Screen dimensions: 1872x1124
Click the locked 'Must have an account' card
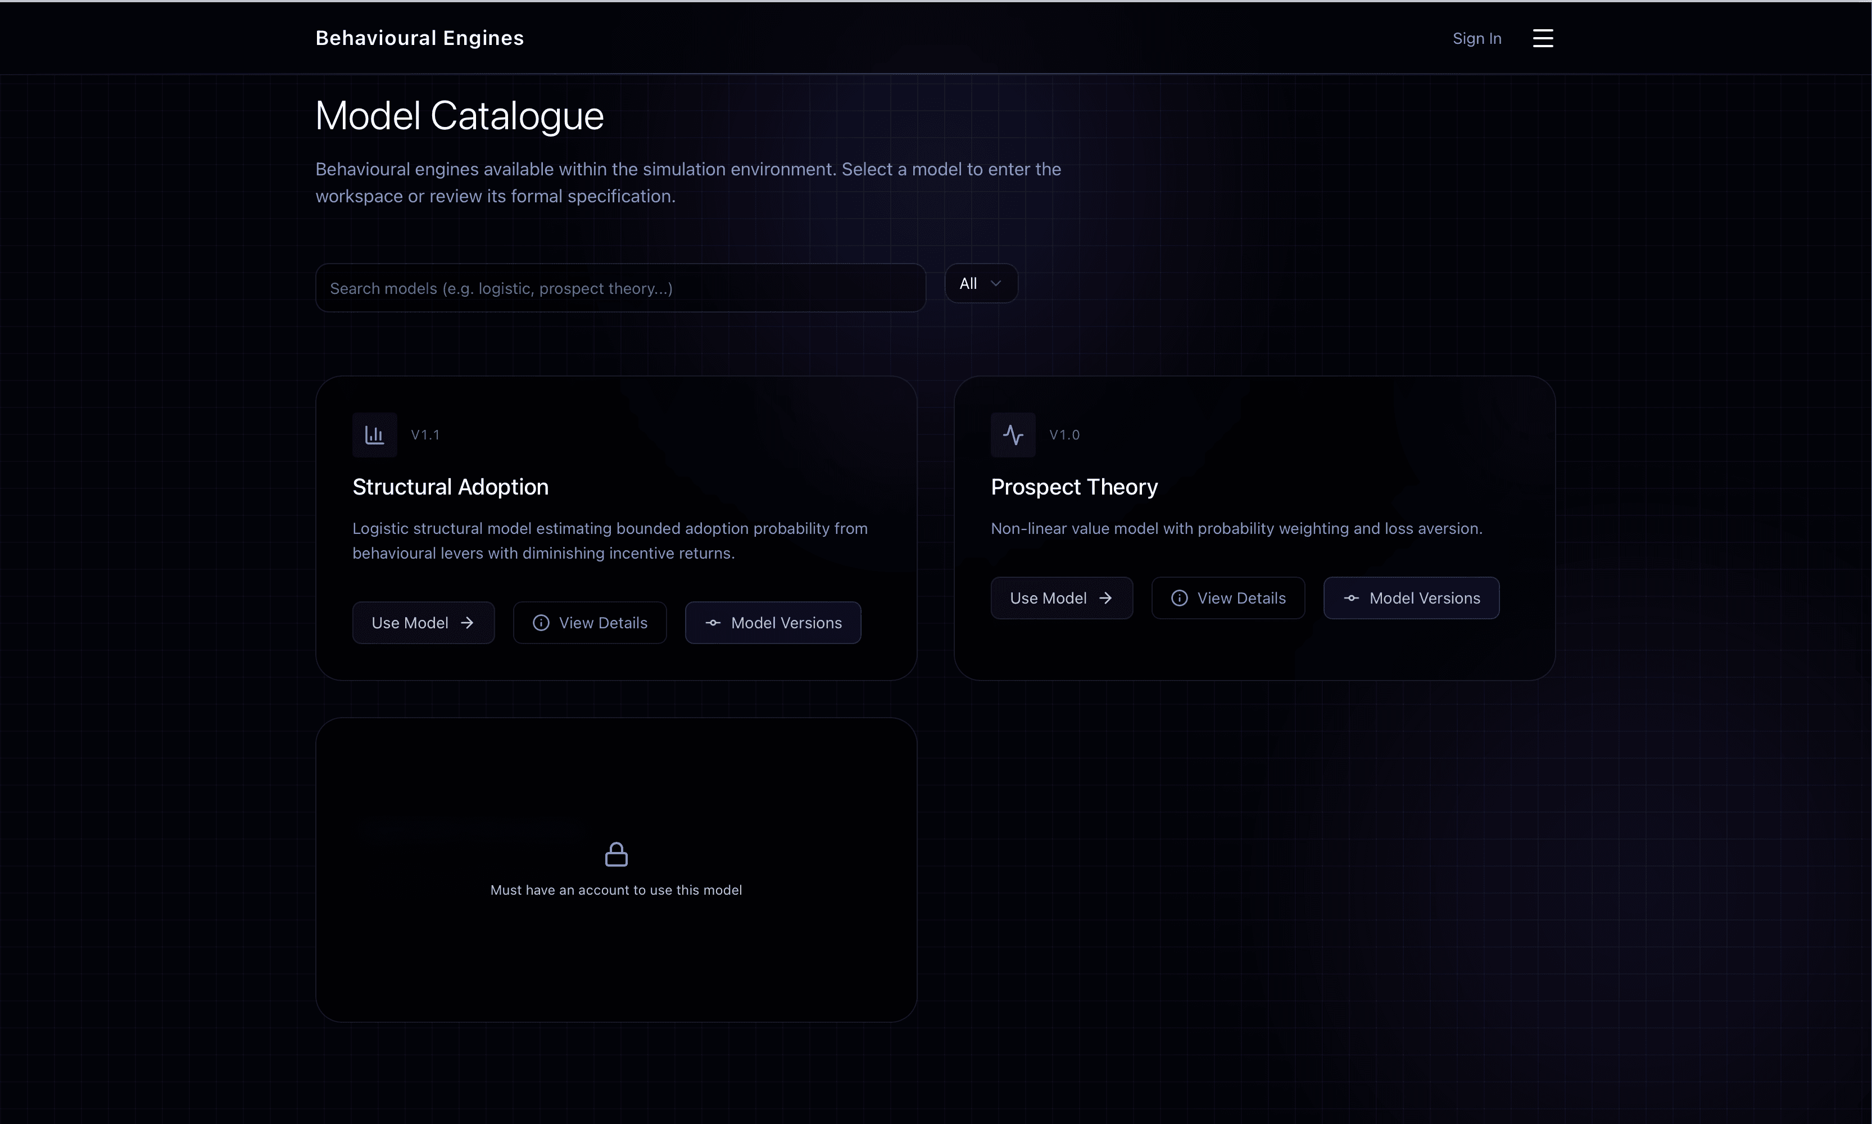point(617,869)
